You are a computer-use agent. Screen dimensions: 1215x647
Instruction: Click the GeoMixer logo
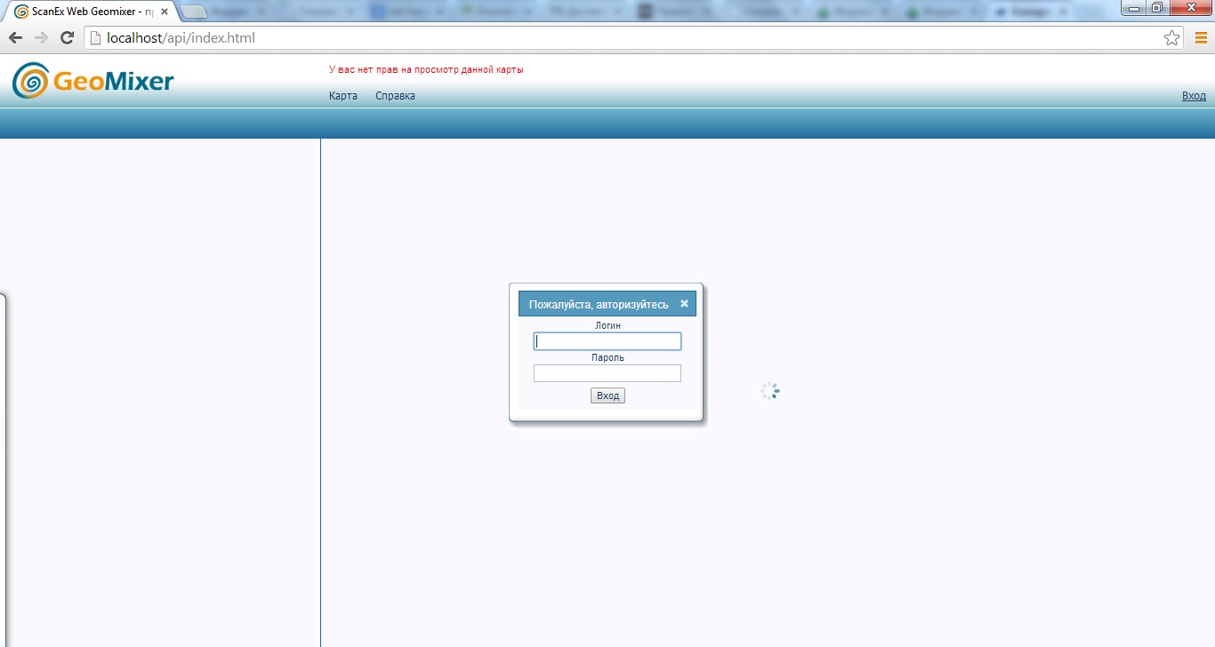click(93, 81)
